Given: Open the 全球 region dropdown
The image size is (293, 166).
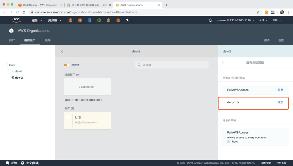Looking at the screenshot, I should 263,20.
